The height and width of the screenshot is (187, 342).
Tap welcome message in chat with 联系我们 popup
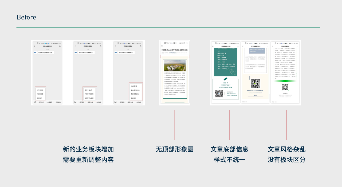[46, 53]
